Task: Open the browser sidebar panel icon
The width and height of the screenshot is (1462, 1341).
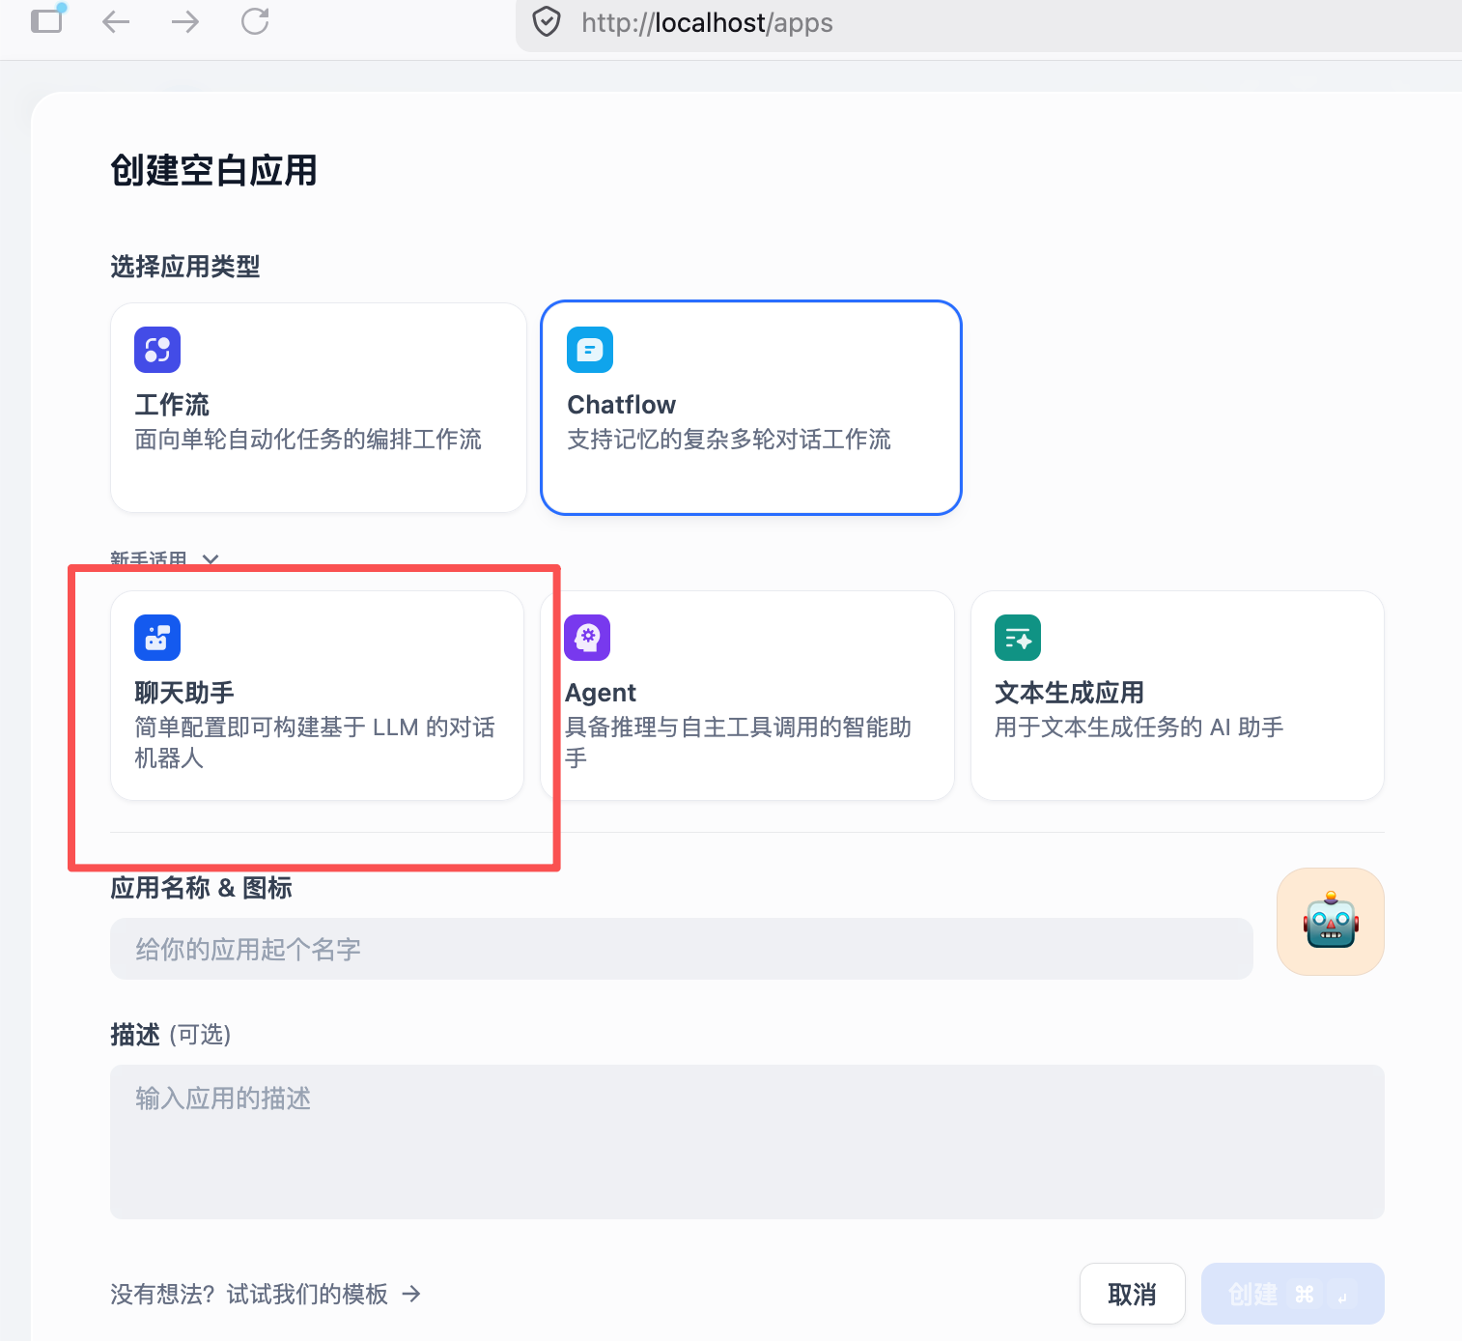Action: click(46, 20)
